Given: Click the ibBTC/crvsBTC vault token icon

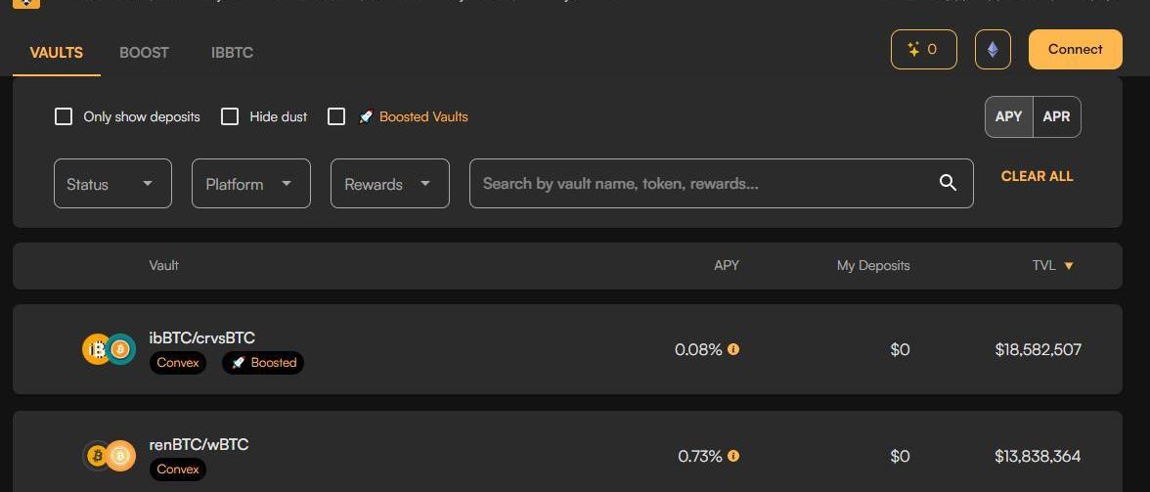Looking at the screenshot, I should tap(109, 349).
